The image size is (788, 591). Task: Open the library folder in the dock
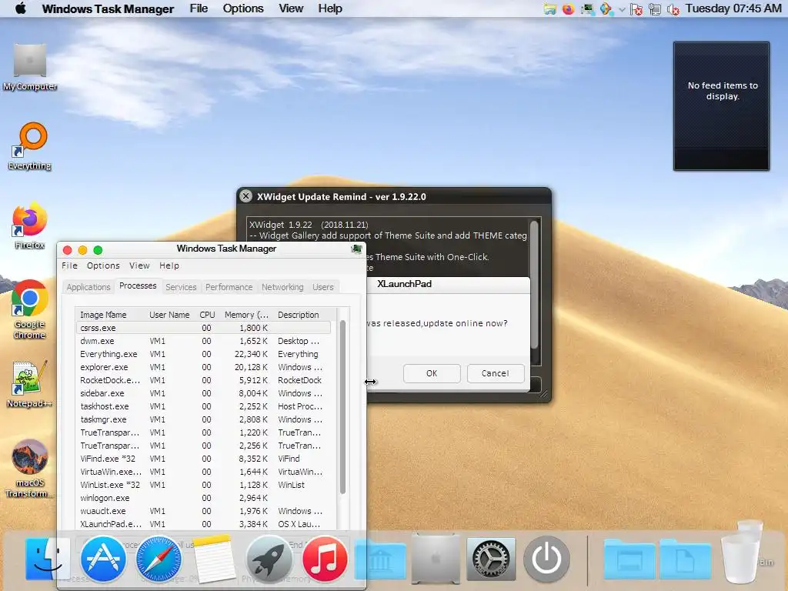(380, 560)
